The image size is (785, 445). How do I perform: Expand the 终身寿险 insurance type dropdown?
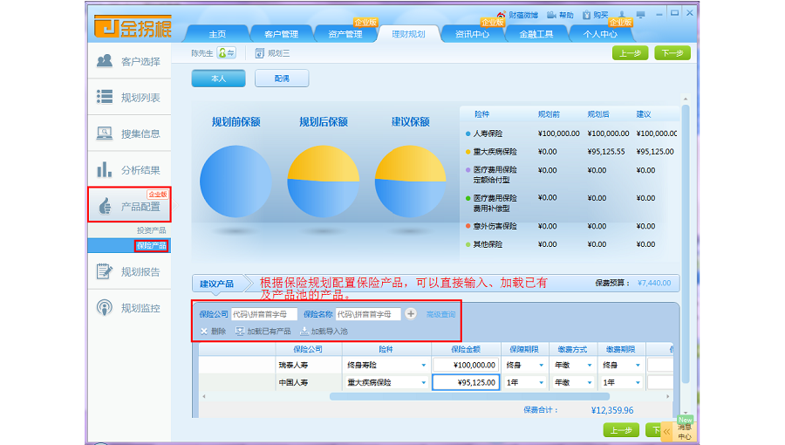(x=424, y=366)
